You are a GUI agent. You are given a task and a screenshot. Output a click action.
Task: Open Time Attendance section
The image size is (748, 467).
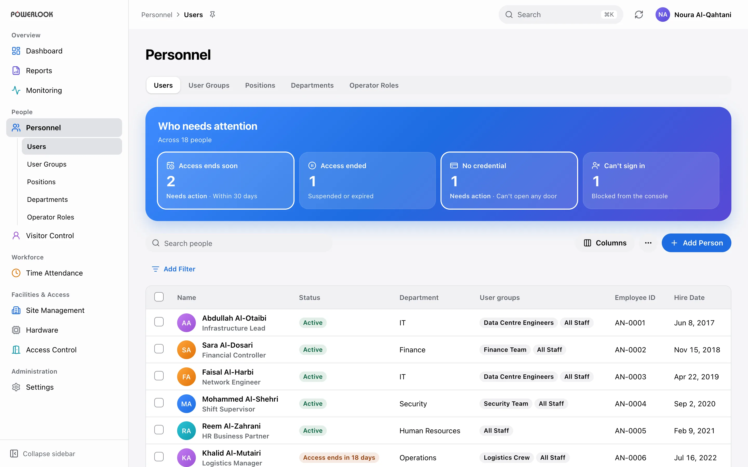(64, 273)
